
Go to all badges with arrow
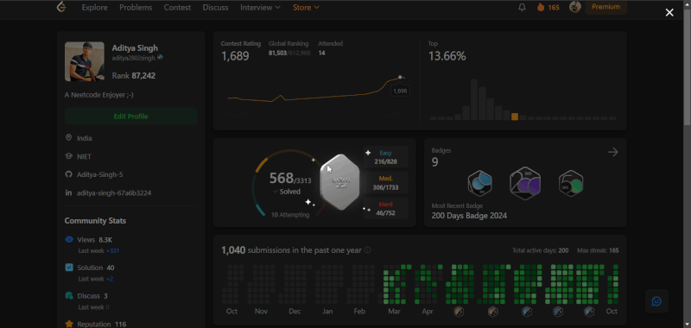click(x=613, y=152)
